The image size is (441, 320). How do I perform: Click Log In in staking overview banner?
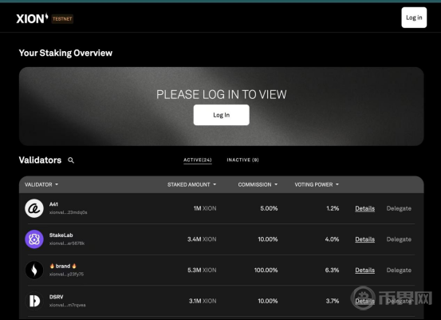tap(222, 115)
